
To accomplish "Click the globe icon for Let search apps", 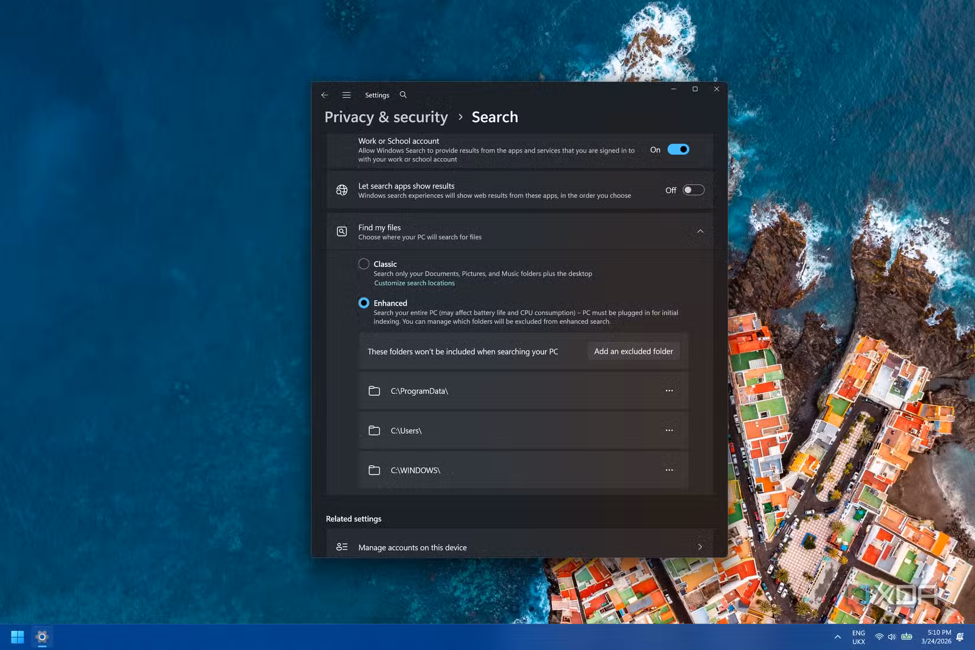I will pyautogui.click(x=342, y=190).
